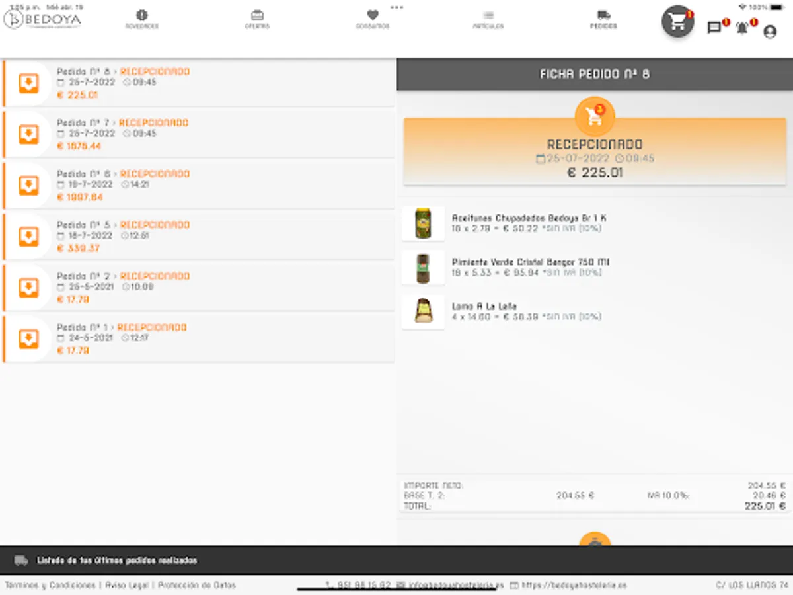The image size is (793, 595).
Task: Click the IVA 10.0% label
Action: tap(668, 495)
